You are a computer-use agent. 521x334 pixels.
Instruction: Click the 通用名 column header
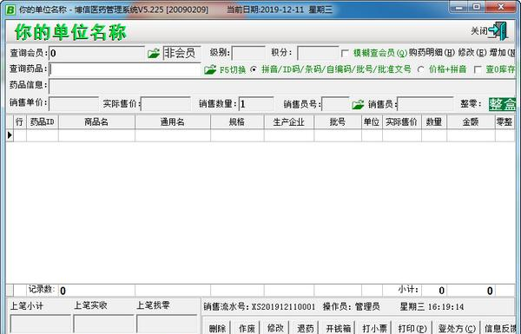tap(173, 122)
